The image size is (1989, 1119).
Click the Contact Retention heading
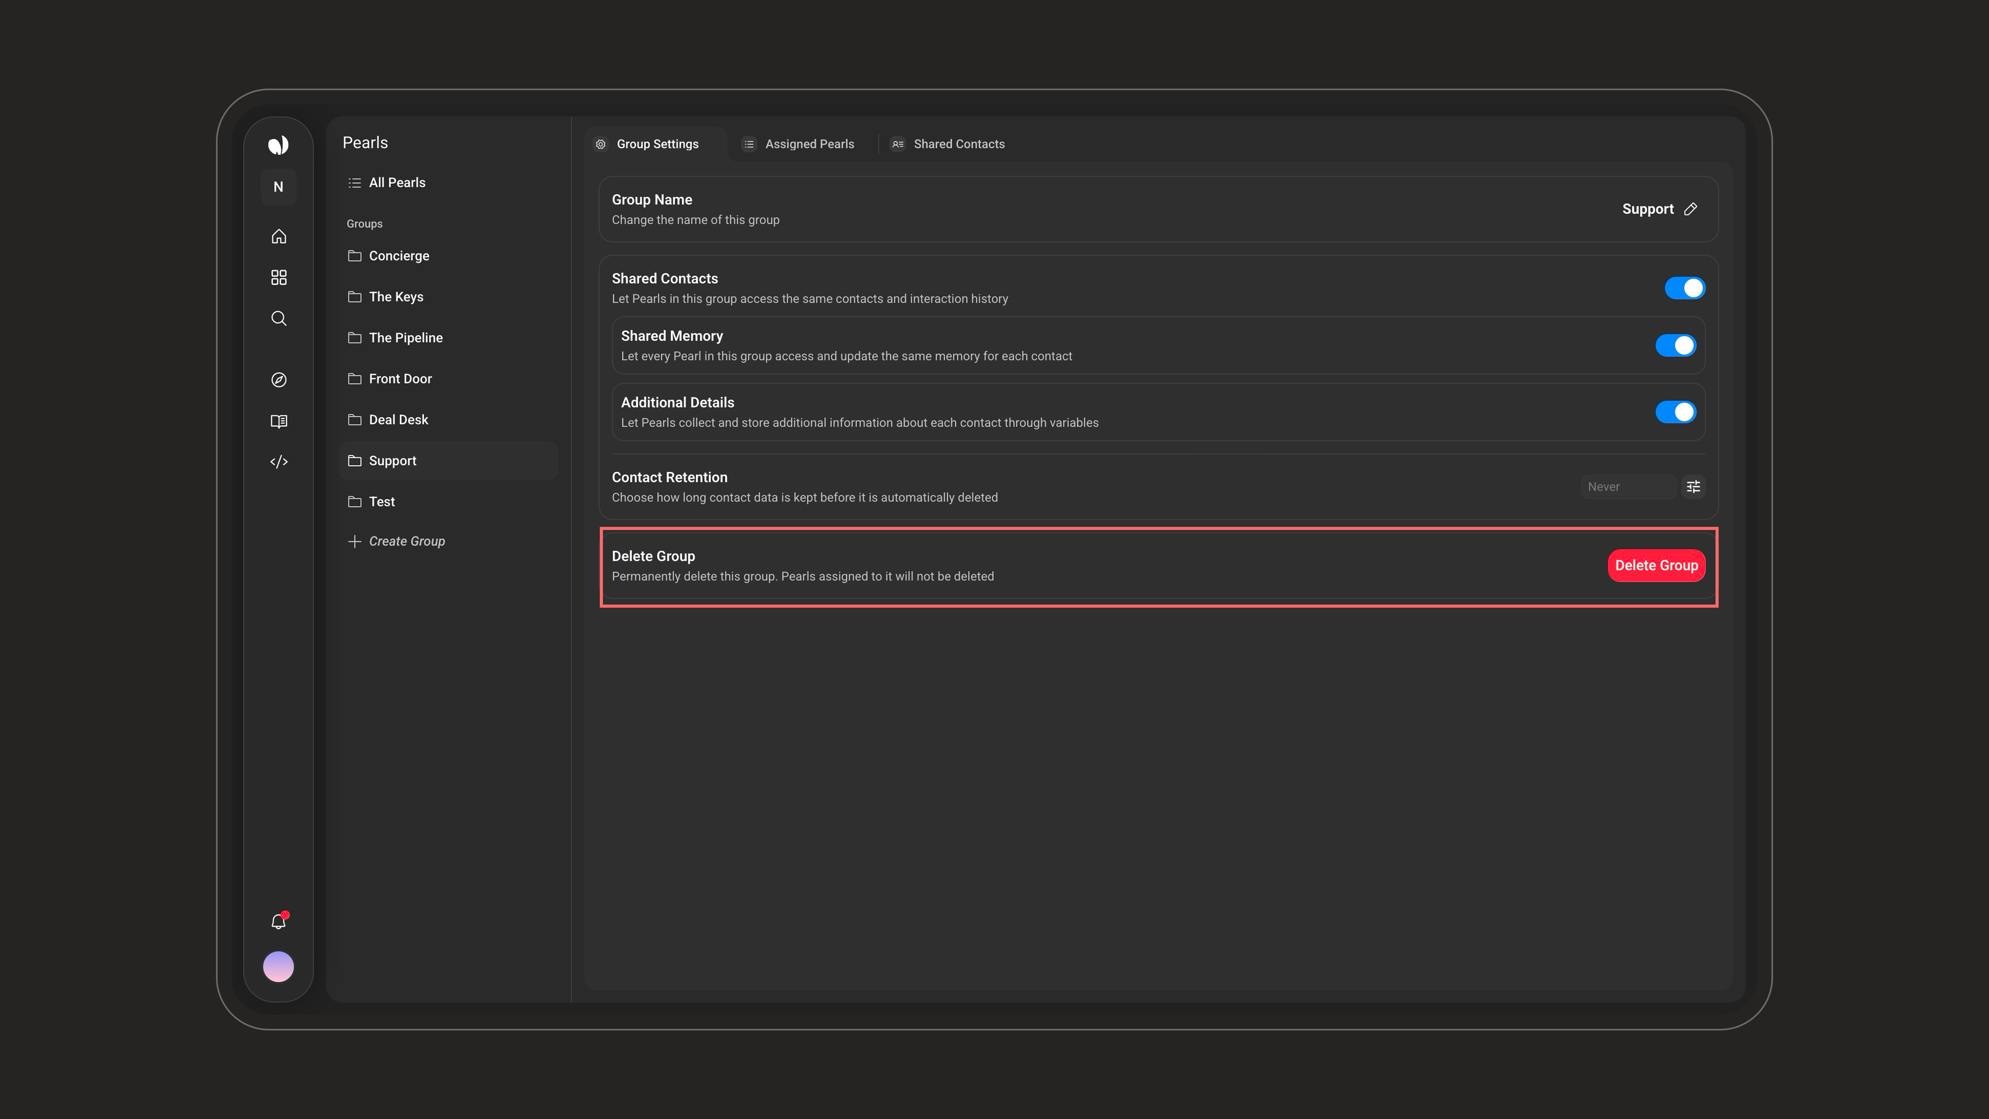(x=669, y=477)
